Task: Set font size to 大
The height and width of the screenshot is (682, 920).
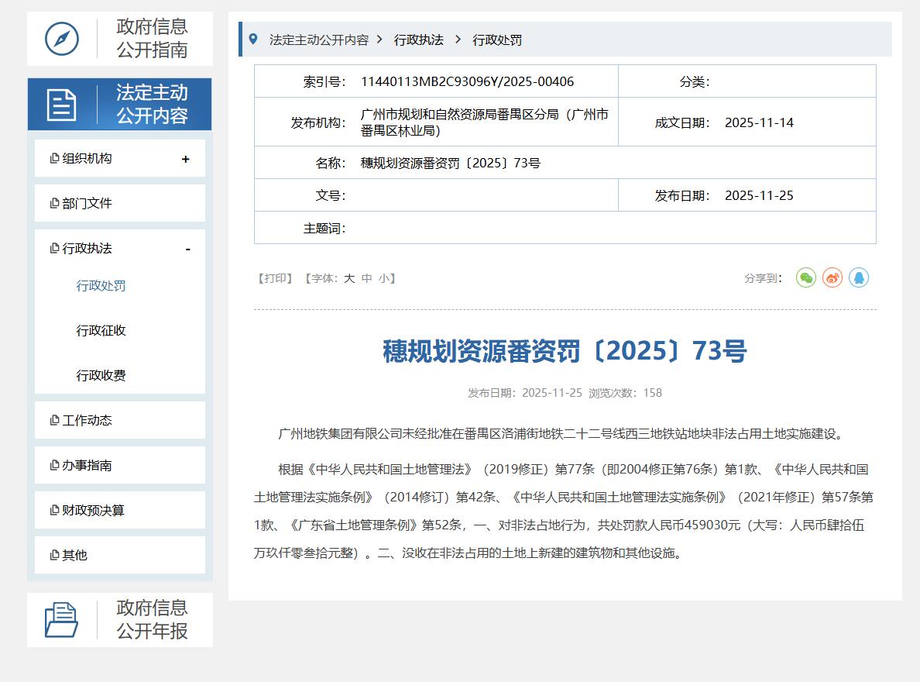Action: (x=349, y=278)
